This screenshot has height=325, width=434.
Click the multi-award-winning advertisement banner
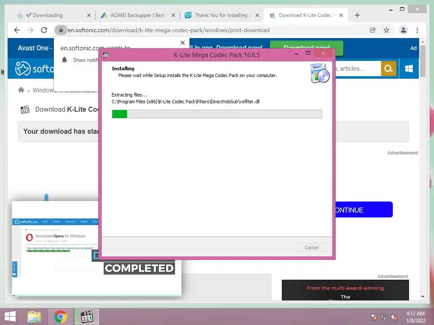click(345, 290)
